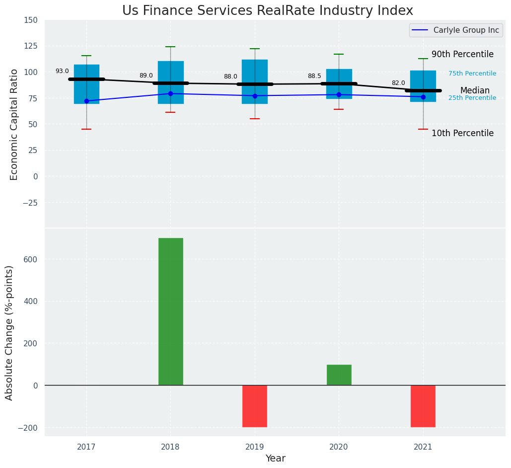The image size is (511, 468).
Task: Select the Carlyle data point for 2021
Action: tap(423, 97)
